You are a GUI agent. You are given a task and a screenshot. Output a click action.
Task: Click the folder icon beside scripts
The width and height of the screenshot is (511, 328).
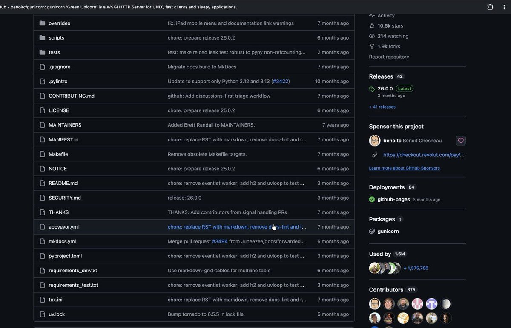42,37
